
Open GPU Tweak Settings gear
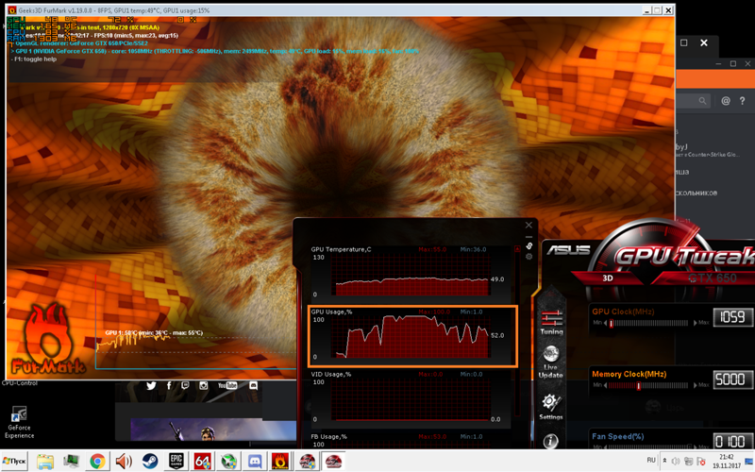pos(551,407)
